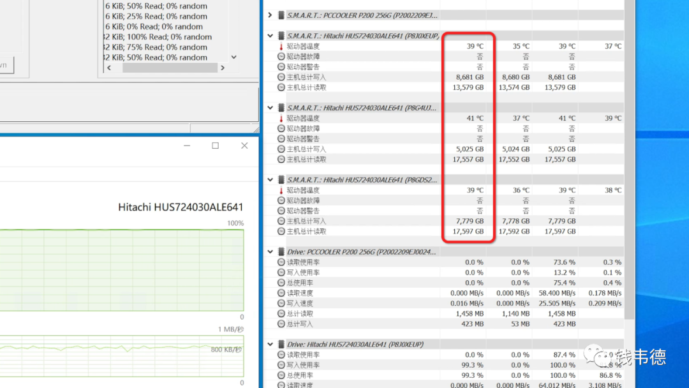Select '32 KiB; 100% Read; 0% random' list entry
689x388 pixels.
158,37
